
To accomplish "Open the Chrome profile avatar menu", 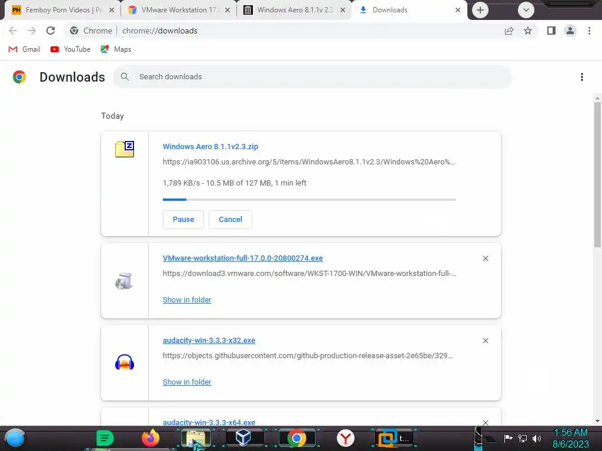I will [570, 31].
